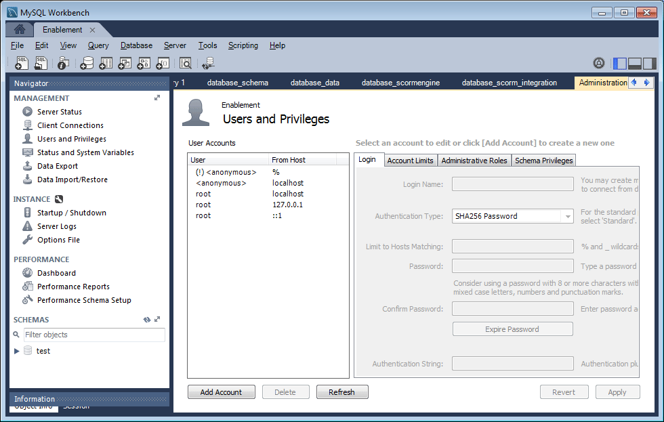Create new function toolbar icon
The height and width of the screenshot is (422, 664).
pos(163,63)
